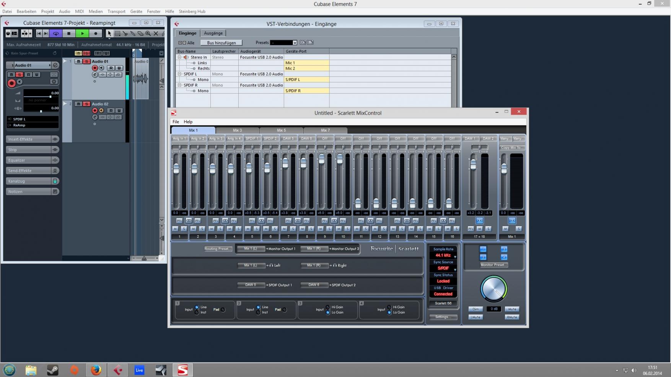The height and width of the screenshot is (377, 671).
Task: Select Inst option for Input 1
Action: coord(197,312)
